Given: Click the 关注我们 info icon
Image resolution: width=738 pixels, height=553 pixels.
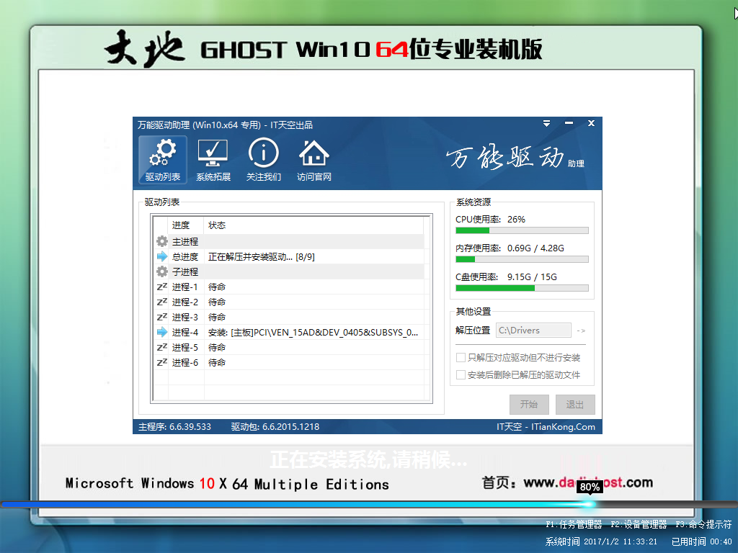Looking at the screenshot, I should 263,153.
